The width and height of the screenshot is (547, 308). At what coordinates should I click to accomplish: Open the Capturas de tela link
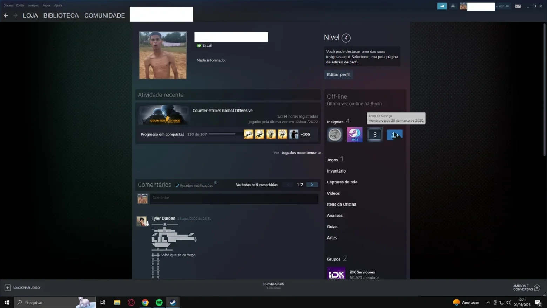point(342,182)
